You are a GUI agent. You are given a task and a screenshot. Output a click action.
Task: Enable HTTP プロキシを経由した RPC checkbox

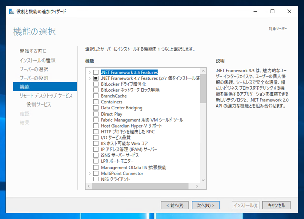(96, 132)
